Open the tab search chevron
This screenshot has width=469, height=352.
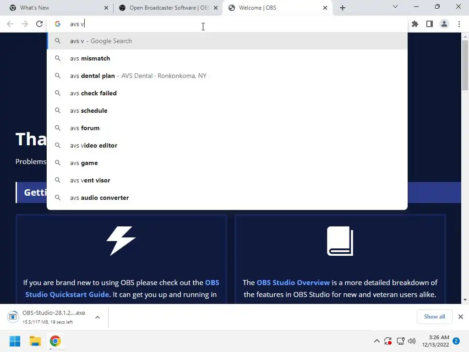[x=395, y=6]
